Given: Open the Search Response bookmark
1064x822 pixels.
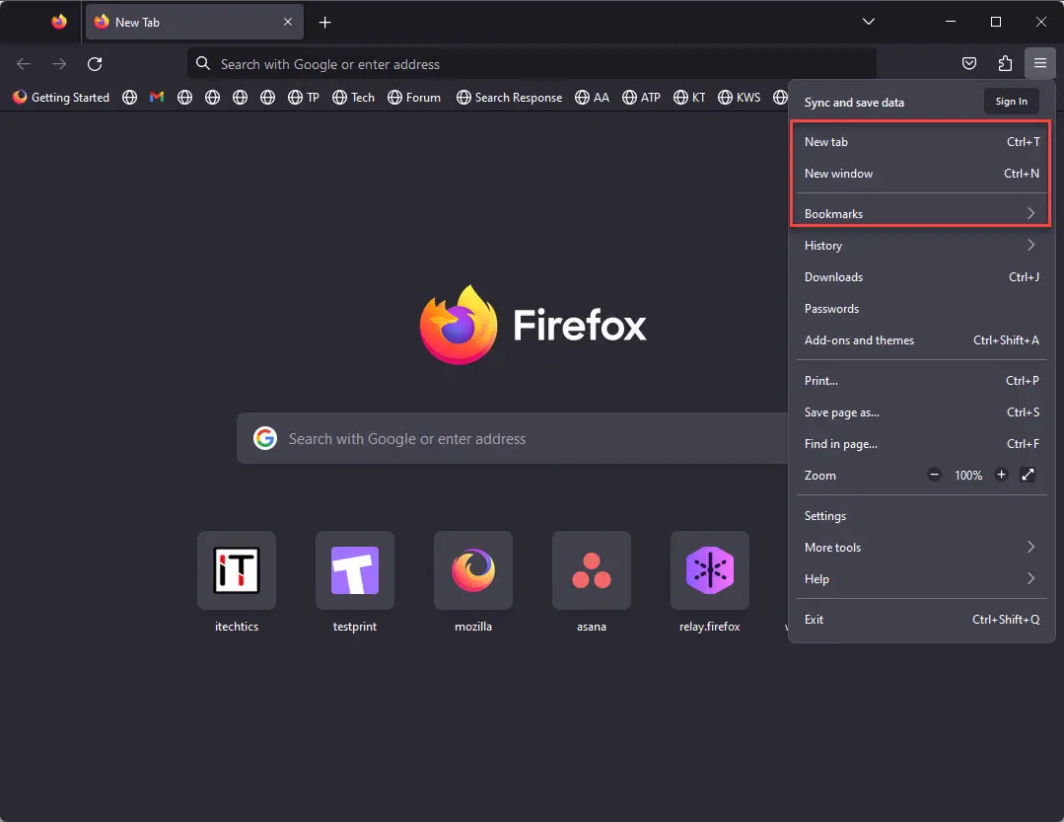Looking at the screenshot, I should click(x=509, y=97).
